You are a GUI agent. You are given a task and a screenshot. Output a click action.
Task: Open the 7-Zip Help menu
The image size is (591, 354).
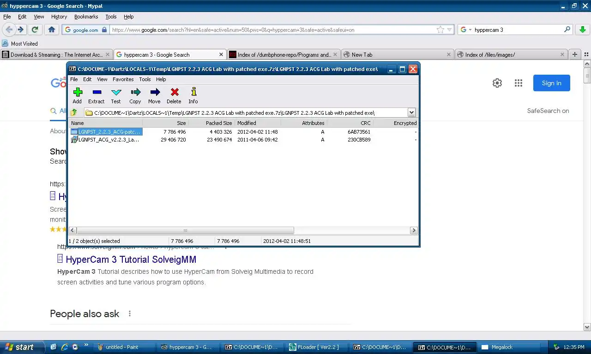(161, 79)
